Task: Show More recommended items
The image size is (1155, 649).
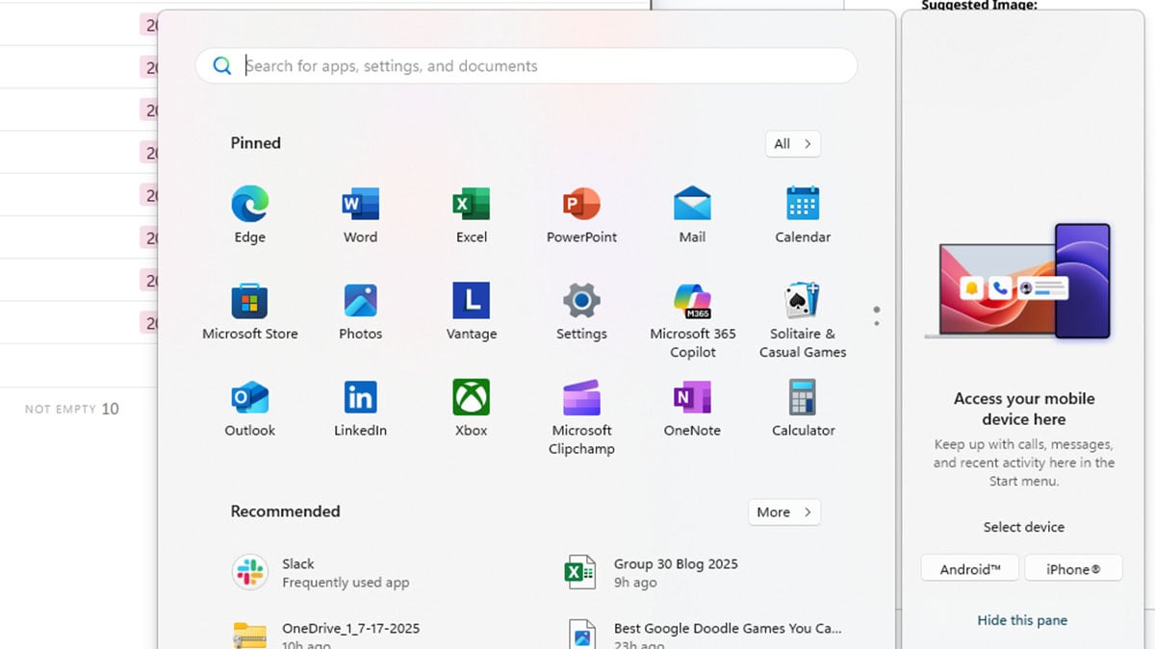Action: [x=784, y=512]
